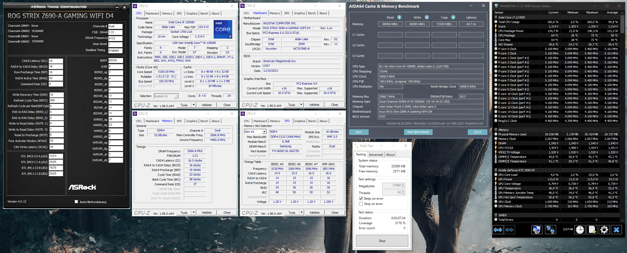
Task: Click the Intel Core i9 logo in CPU-Z
Action: (x=223, y=29)
